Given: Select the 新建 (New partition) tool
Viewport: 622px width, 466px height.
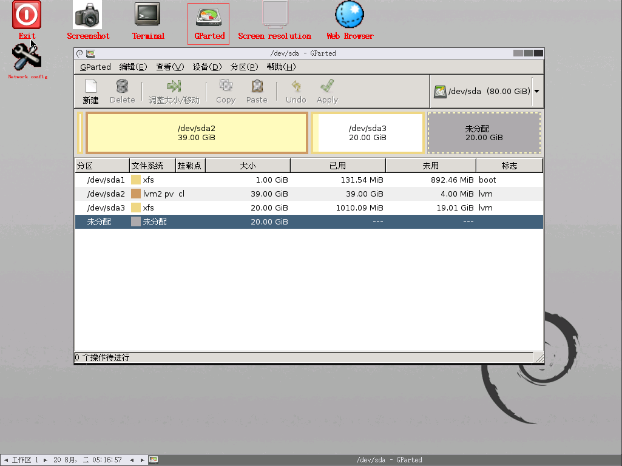Looking at the screenshot, I should pos(90,91).
